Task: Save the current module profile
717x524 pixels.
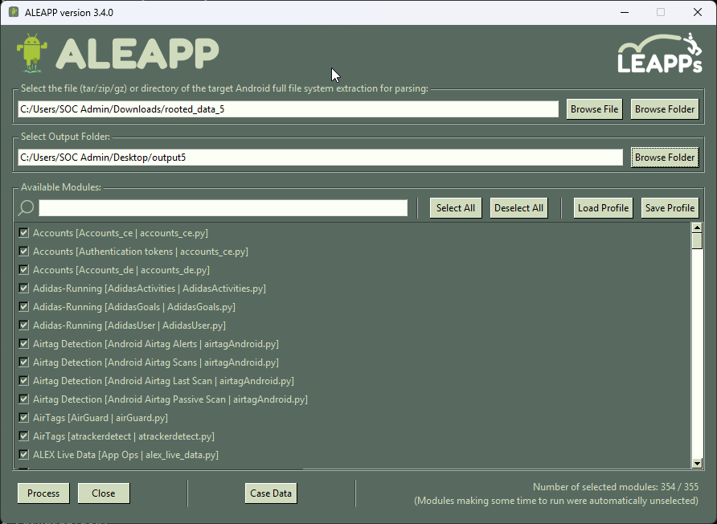Action: pos(670,207)
